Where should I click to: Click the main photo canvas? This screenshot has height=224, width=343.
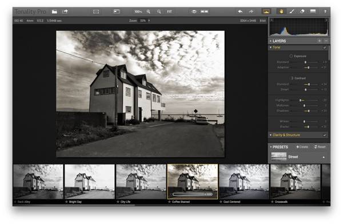click(x=140, y=94)
